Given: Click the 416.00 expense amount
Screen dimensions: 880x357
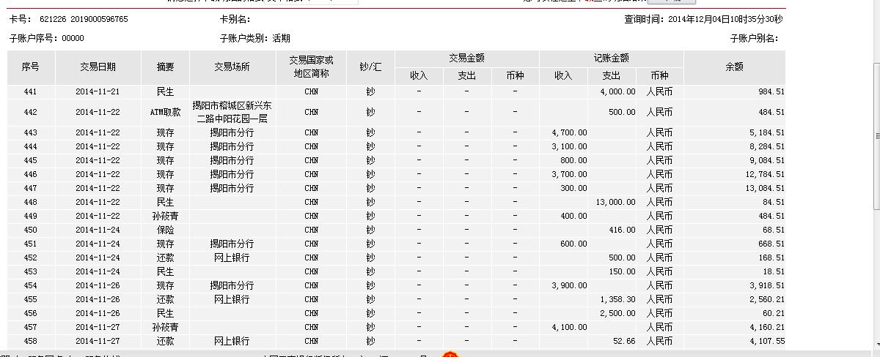Looking at the screenshot, I should point(623,230).
